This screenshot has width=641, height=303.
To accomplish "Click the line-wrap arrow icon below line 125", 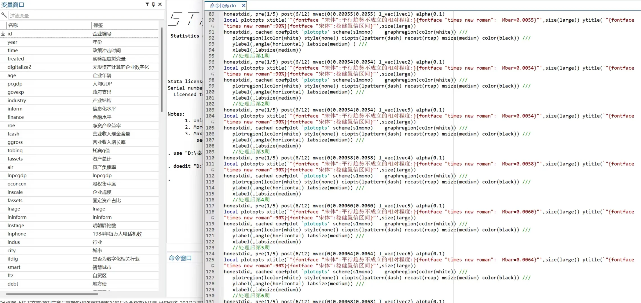I will pyautogui.click(x=213, y=266).
